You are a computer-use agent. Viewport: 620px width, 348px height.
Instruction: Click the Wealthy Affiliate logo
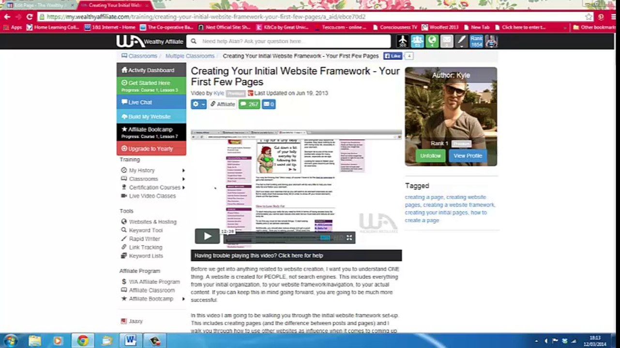[x=150, y=42]
